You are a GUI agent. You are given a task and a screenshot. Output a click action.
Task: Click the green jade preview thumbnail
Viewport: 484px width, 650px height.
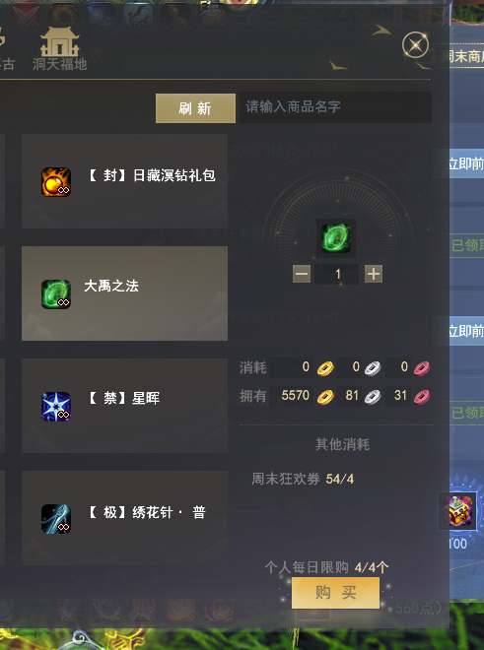(336, 238)
